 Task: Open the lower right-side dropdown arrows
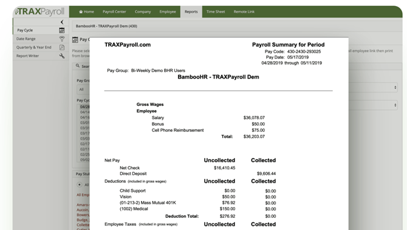click(395, 105)
